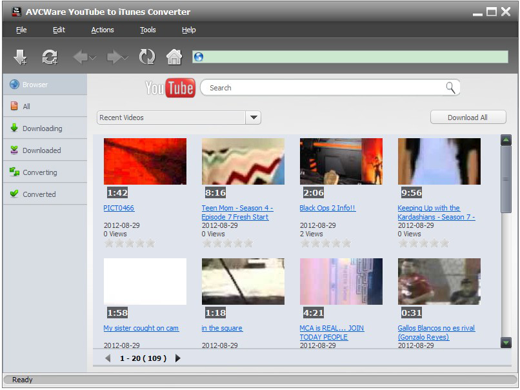This screenshot has width=520, height=390.
Task: Click the vertical scrollbar thumb
Action: click(506, 180)
